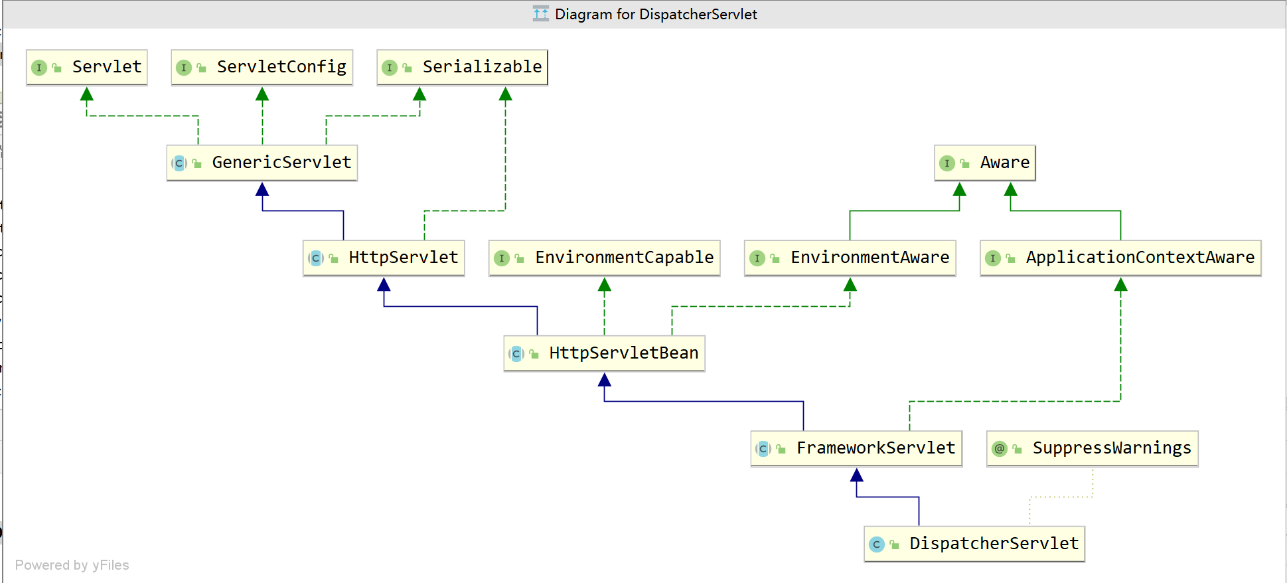
Task: Select the HttpServlet class node
Action: (x=384, y=258)
